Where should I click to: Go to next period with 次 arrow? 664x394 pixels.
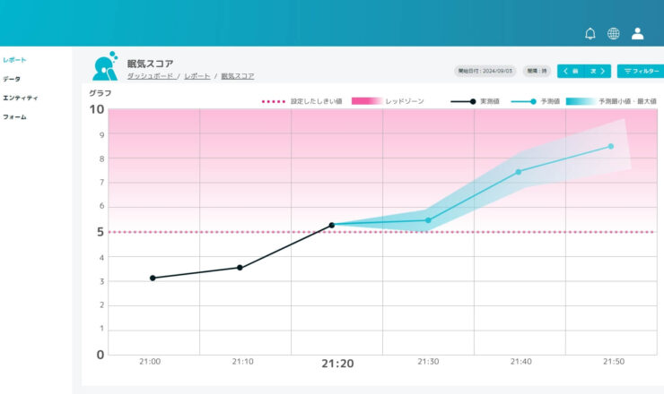click(597, 71)
